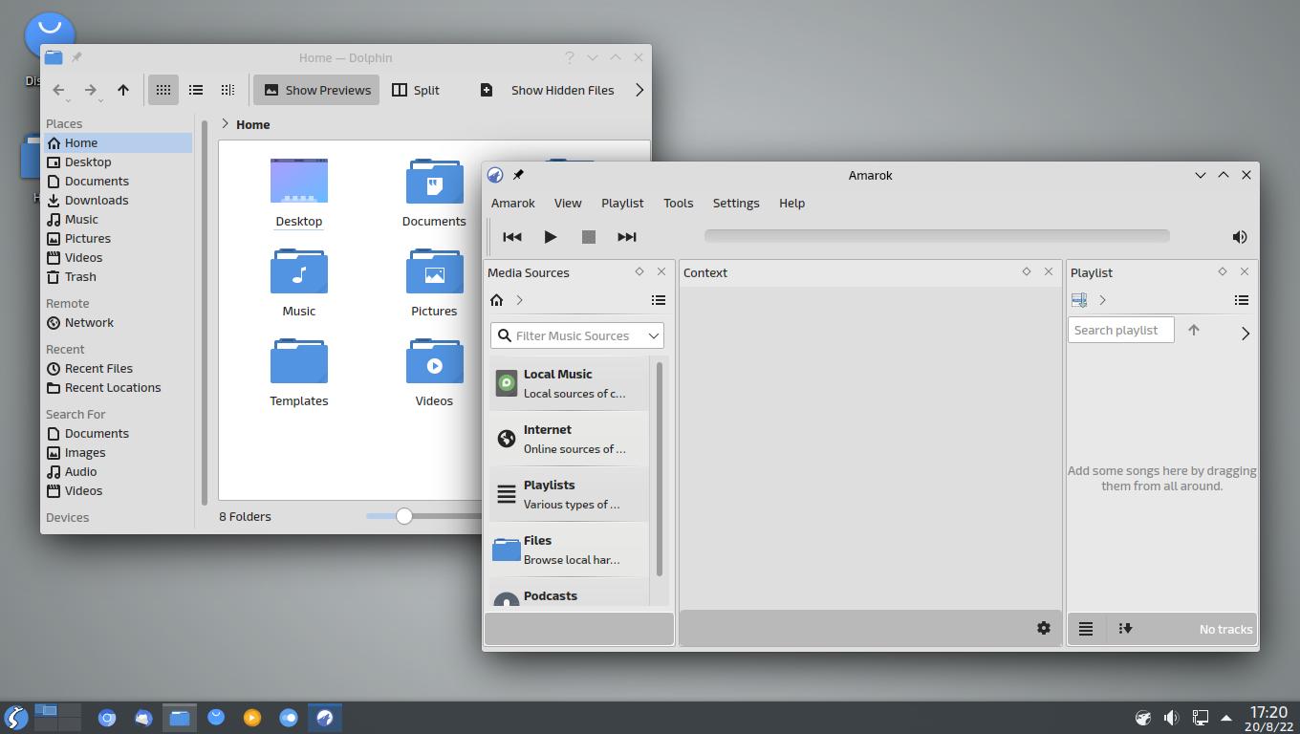The image size is (1300, 734).
Task: Click Amarok's track progress slider
Action: [x=937, y=236]
